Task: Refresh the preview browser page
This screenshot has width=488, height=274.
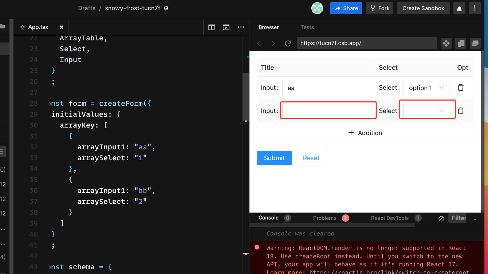Action: pos(288,43)
